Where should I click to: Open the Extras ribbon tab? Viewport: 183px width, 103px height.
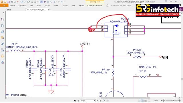click(x=81, y=5)
